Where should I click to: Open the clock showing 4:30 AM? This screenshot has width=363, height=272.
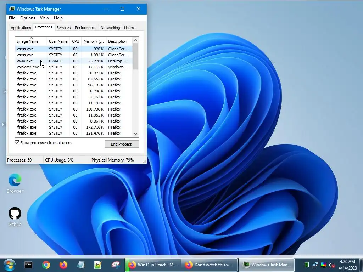click(x=347, y=265)
